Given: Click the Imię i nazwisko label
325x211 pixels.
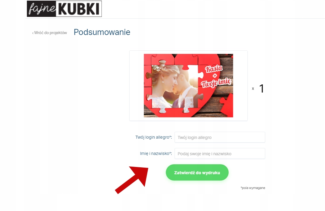Looking at the screenshot, I should [x=156, y=153].
